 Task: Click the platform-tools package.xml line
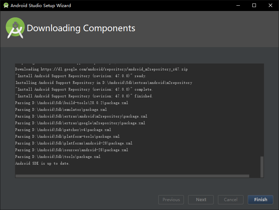click(x=67, y=136)
